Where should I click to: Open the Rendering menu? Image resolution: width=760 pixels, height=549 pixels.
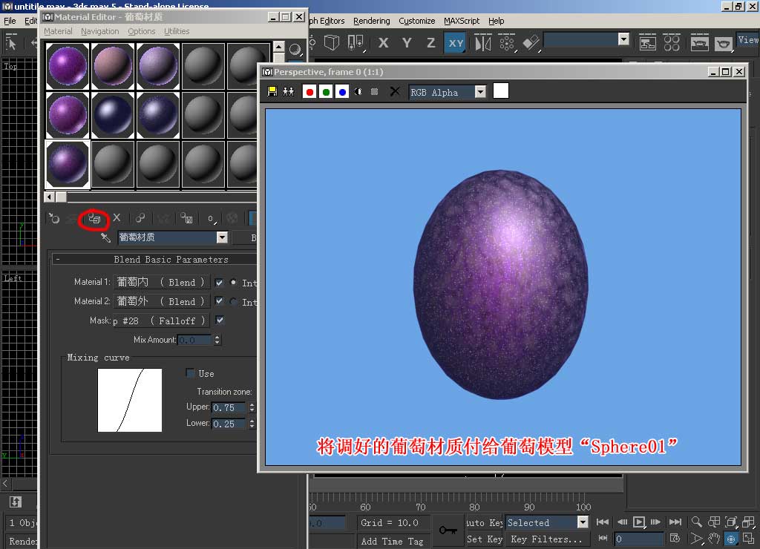coord(371,21)
